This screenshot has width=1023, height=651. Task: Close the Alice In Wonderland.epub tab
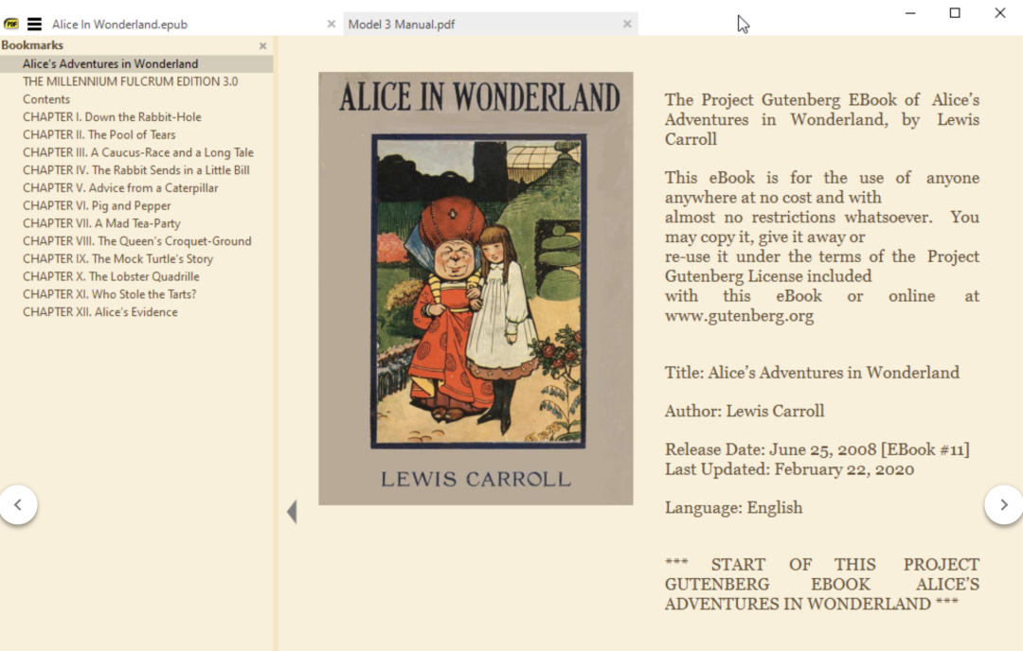point(332,24)
